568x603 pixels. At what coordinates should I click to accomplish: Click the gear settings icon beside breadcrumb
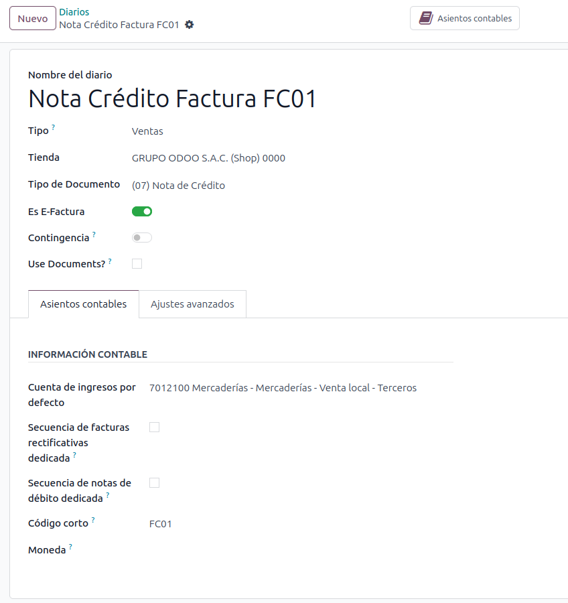pyautogui.click(x=190, y=25)
